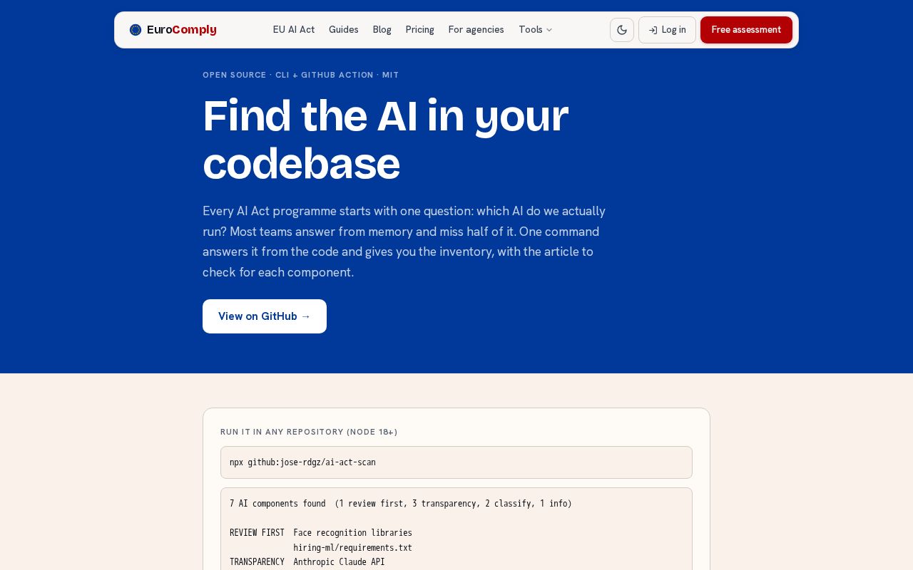The image size is (913, 570).
Task: Click the login arrow icon
Action: (653, 30)
